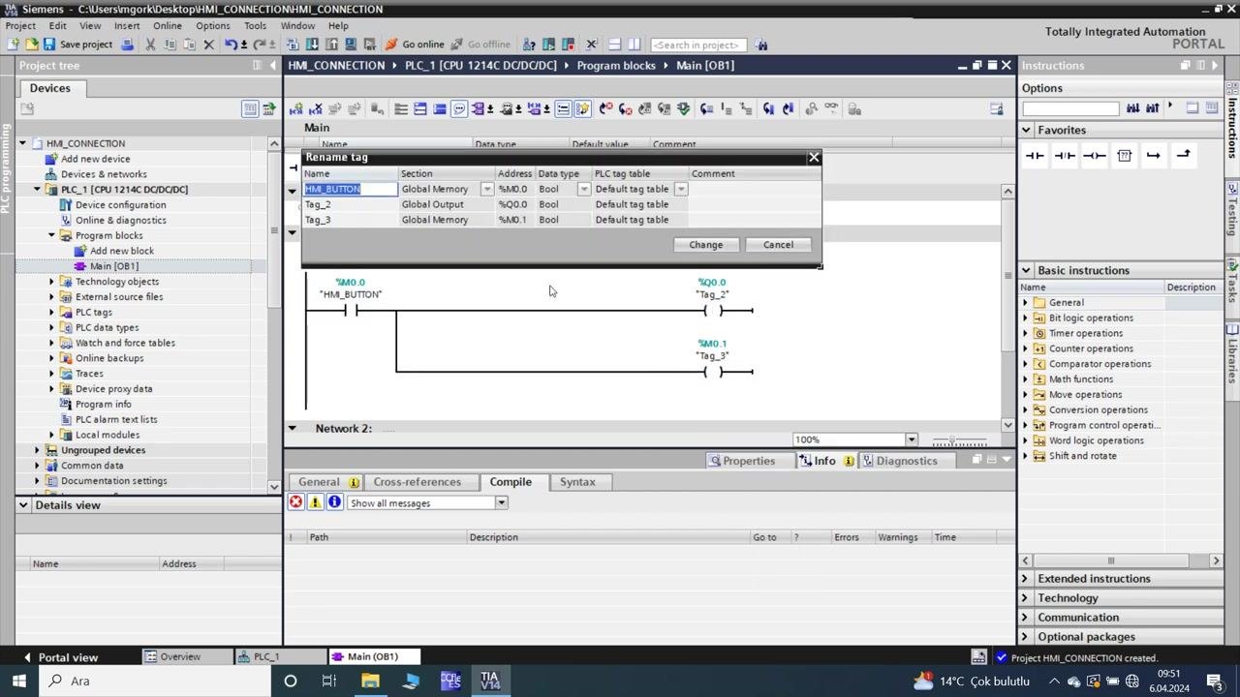Click the Save project icon
The image size is (1240, 697).
click(48, 45)
